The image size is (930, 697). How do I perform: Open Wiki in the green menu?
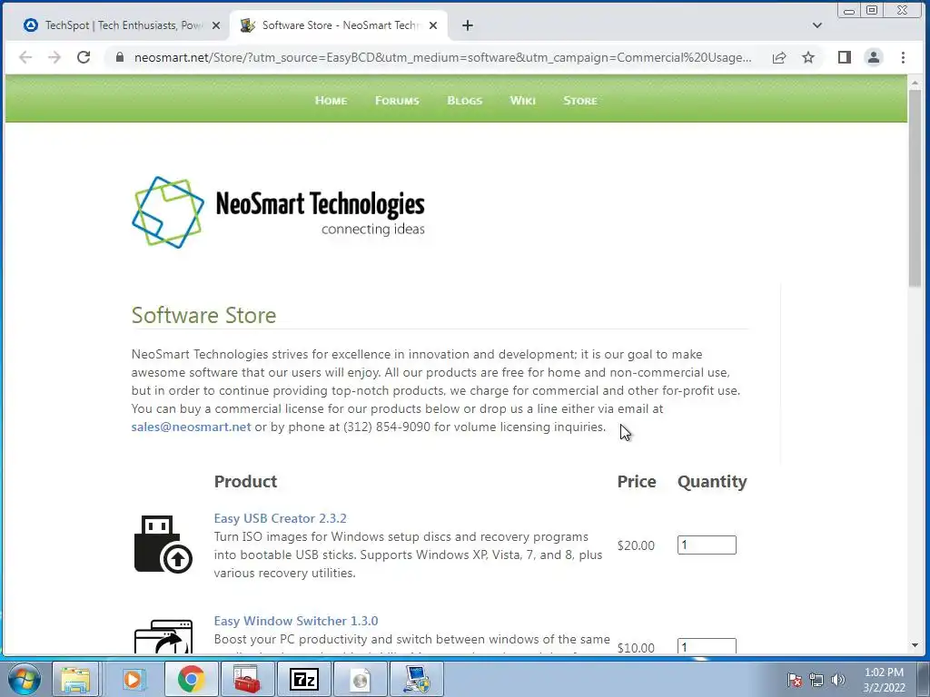tap(522, 101)
